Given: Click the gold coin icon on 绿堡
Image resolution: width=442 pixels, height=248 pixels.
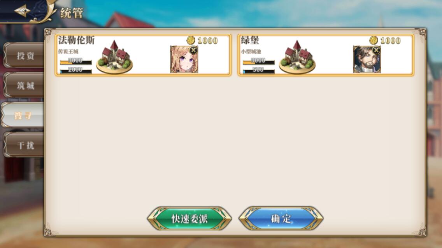Looking at the screenshot, I should pyautogui.click(x=374, y=40).
